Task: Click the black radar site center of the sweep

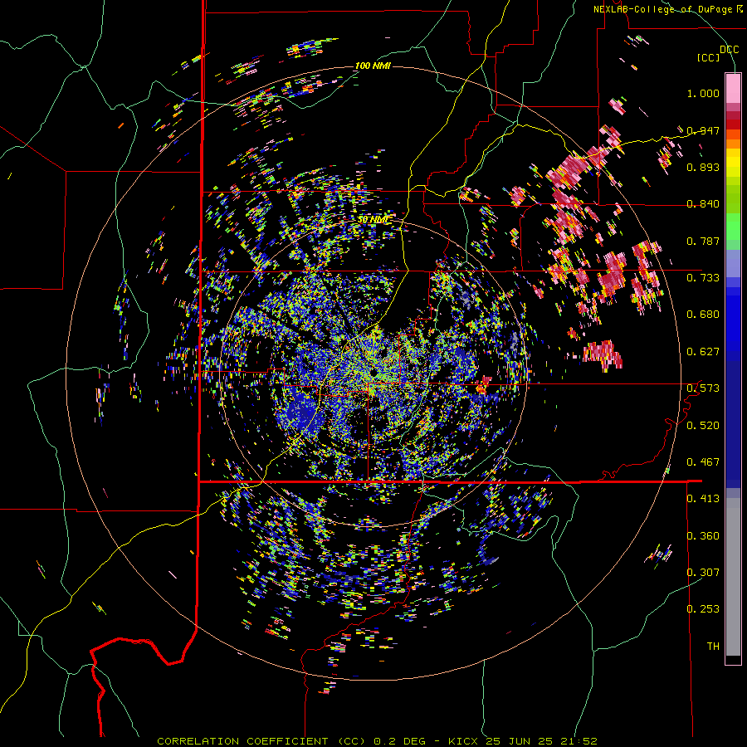Action: coord(373,372)
